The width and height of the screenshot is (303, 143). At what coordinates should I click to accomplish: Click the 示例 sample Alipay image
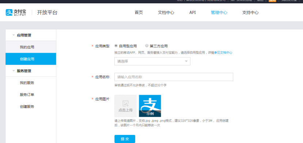(x=150, y=106)
